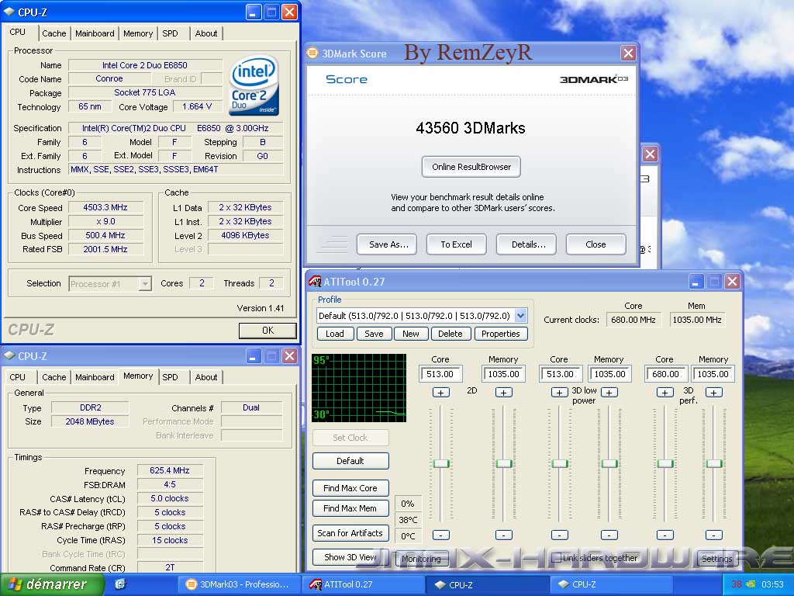
Task: Decrease 3D perf Memory minus button
Action: (x=714, y=535)
